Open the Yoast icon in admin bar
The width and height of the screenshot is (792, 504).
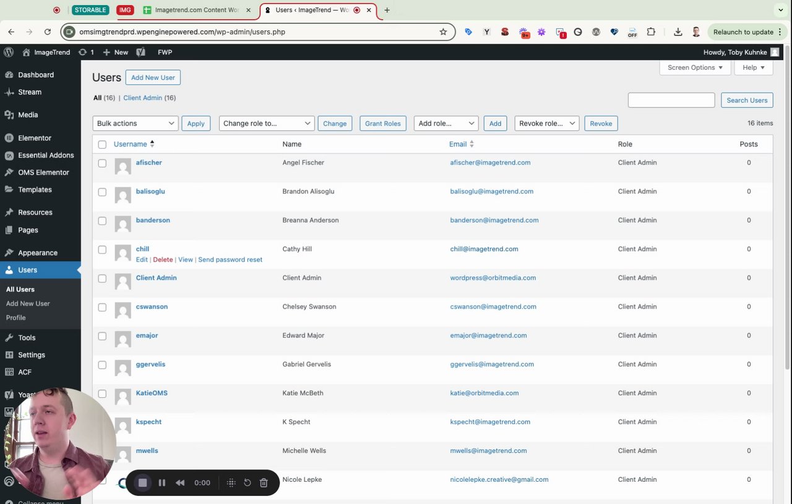140,52
